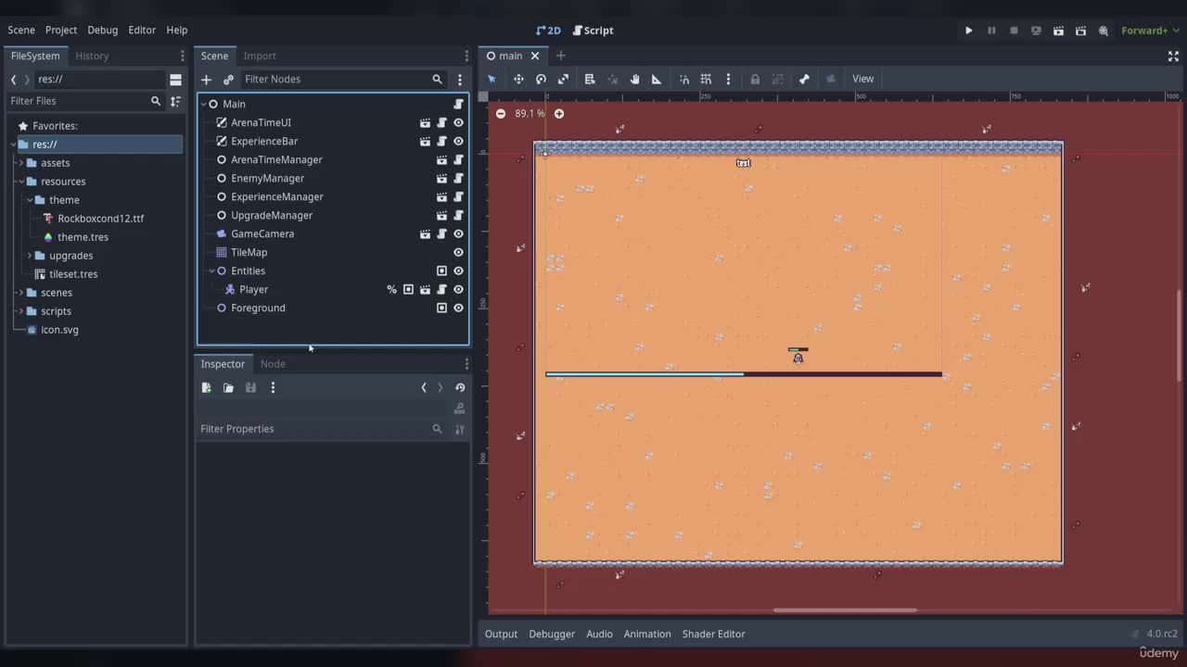The image size is (1187, 667).
Task: Hide the ExperienceBar node
Action: click(x=458, y=141)
